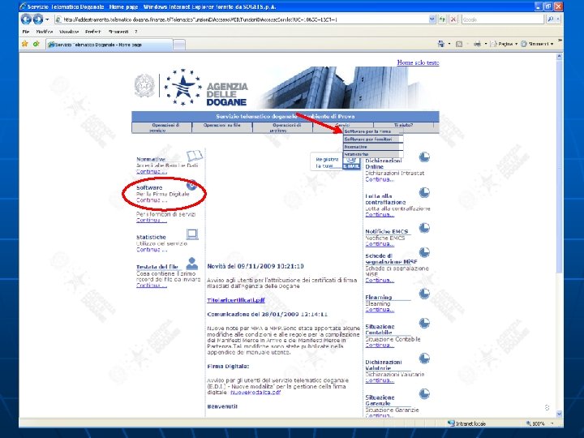Open Favorites Center with the yellow star
Image resolution: width=584 pixels, height=438 pixels.
pos(25,44)
